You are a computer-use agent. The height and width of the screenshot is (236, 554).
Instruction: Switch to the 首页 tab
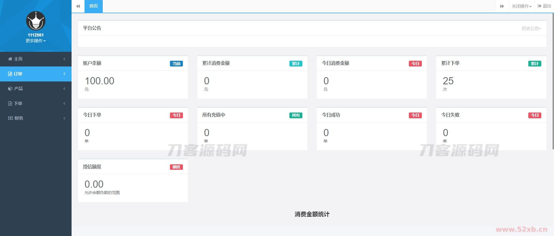93,6
